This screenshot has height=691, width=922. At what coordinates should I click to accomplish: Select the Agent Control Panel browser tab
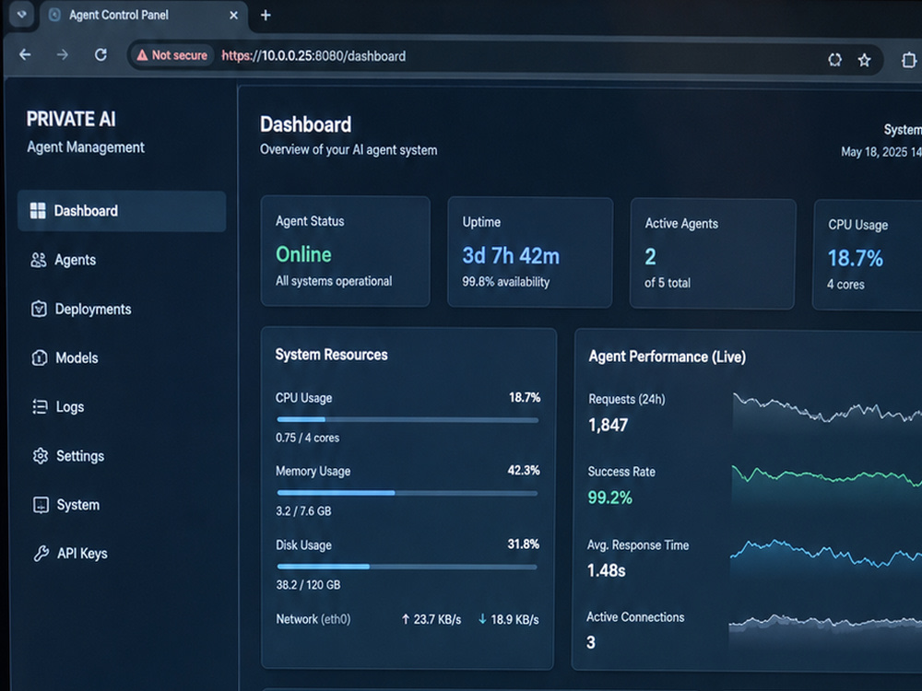[144, 16]
